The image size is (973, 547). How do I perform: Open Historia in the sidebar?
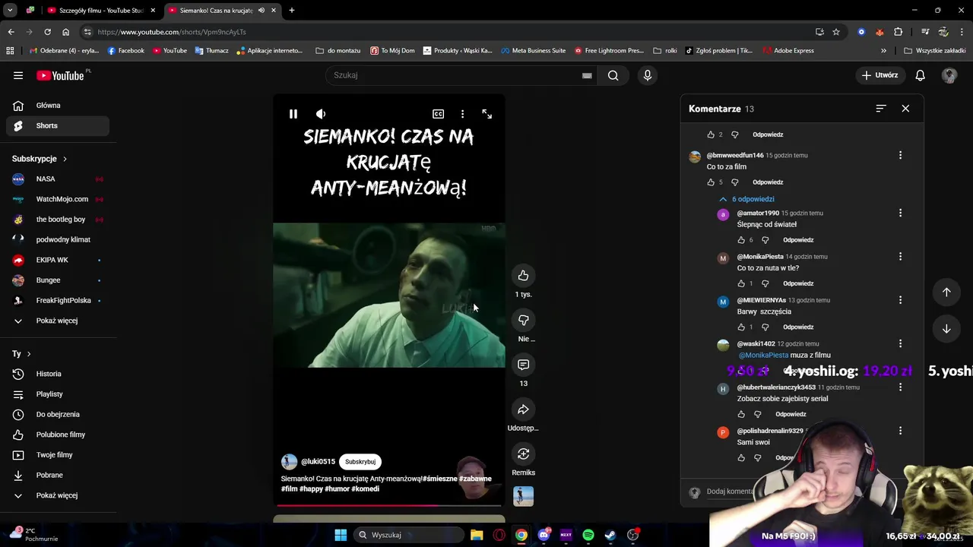click(x=58, y=374)
